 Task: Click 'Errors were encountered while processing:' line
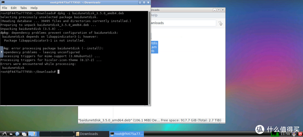[38, 64]
